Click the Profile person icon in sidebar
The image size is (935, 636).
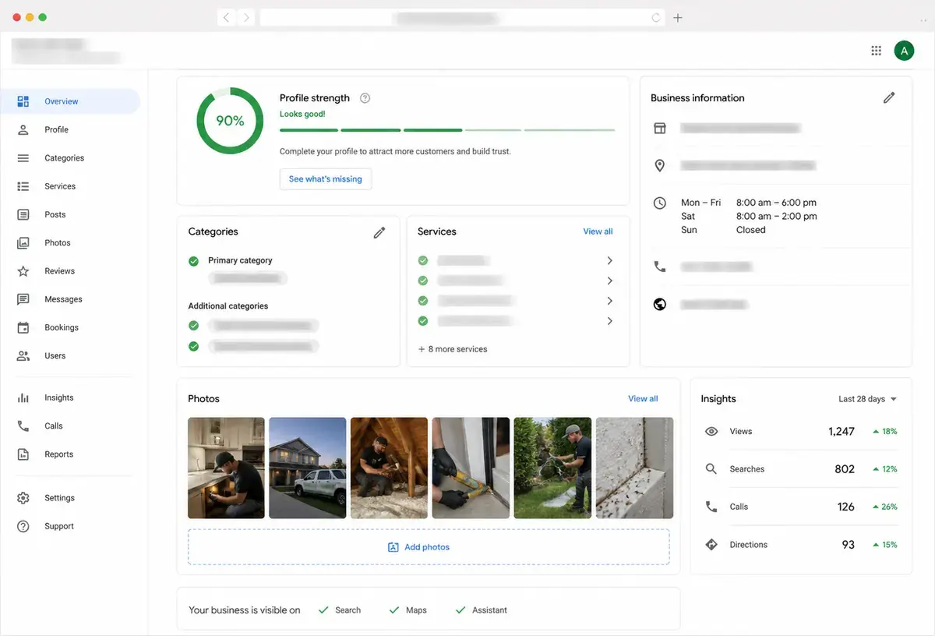pos(23,129)
